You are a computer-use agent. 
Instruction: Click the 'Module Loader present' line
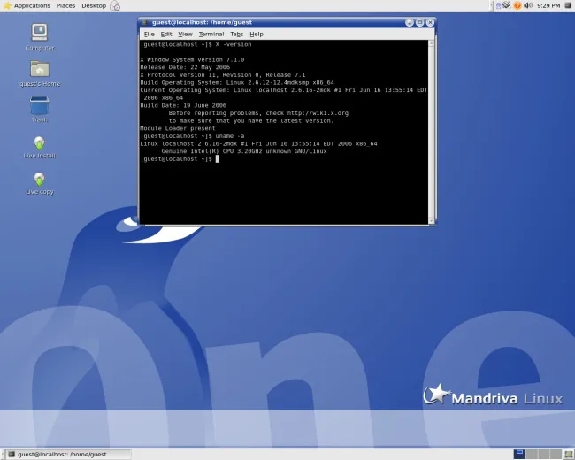tap(178, 128)
